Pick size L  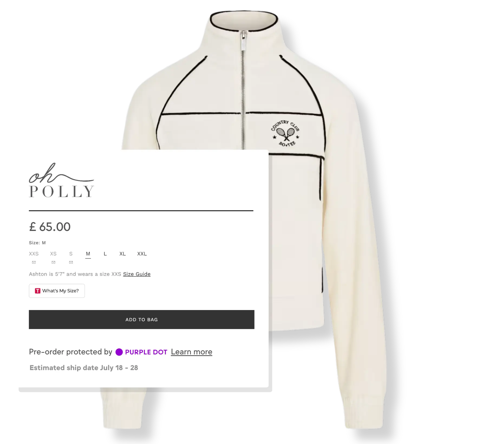pos(105,254)
